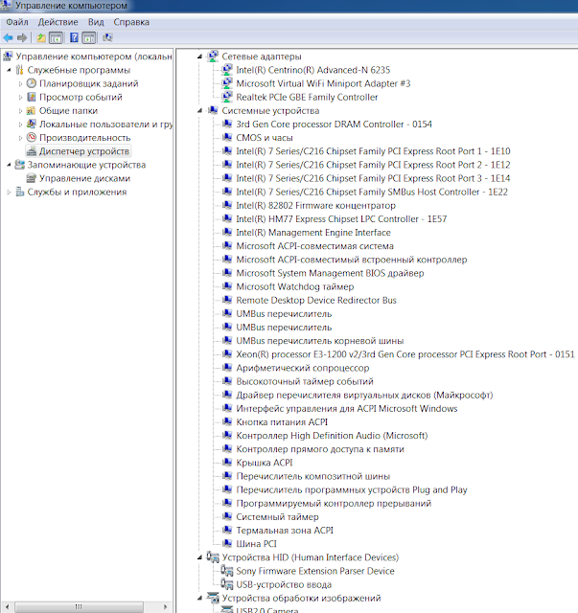Click the Scan for hardware changes icon
This screenshot has height=613, width=578.
(x=107, y=37)
